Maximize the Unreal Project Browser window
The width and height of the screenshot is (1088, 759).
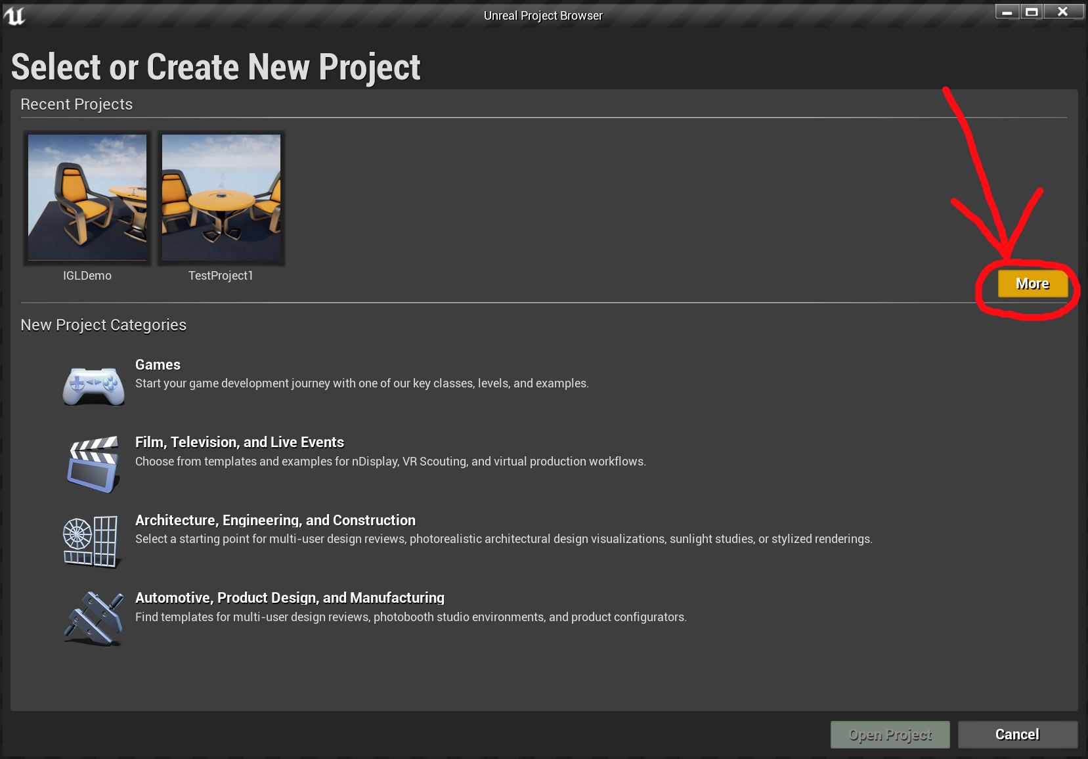[1032, 12]
